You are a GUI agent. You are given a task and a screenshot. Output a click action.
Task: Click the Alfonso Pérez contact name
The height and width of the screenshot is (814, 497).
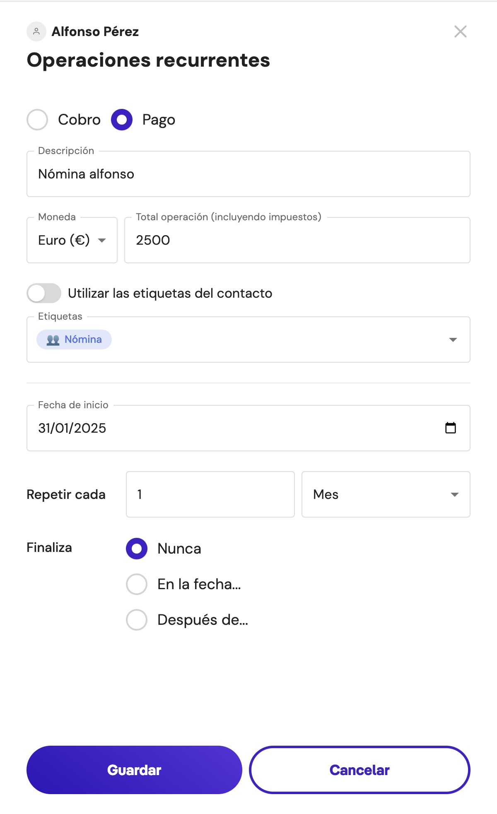click(x=95, y=31)
